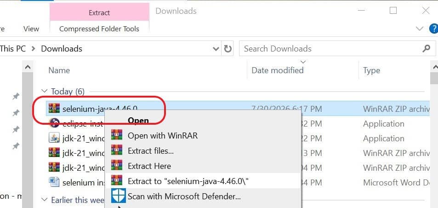Choose Extract to "selenium-java-4.46.0\"
This screenshot has height=208, width=438.
[188, 181]
